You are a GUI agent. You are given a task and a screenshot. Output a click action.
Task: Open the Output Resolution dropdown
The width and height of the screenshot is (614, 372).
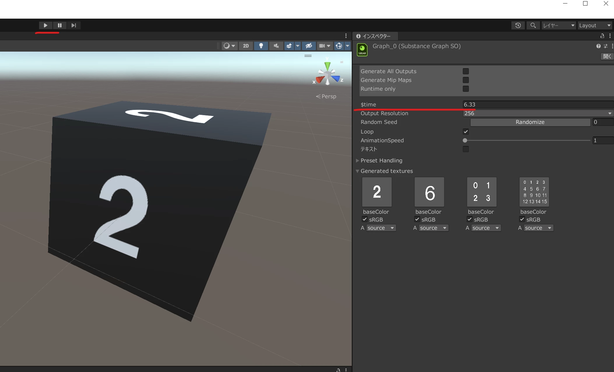[538, 113]
